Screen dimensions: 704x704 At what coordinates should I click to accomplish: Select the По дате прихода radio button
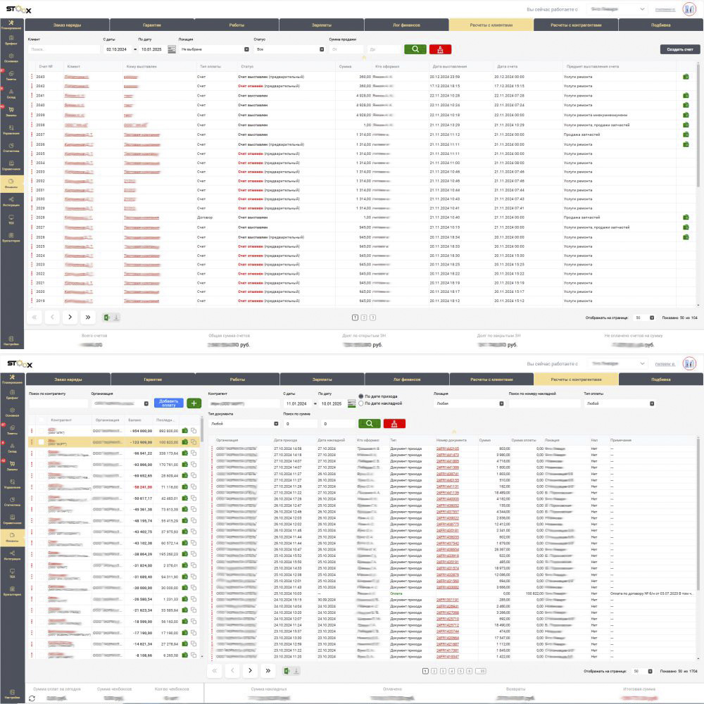point(362,396)
